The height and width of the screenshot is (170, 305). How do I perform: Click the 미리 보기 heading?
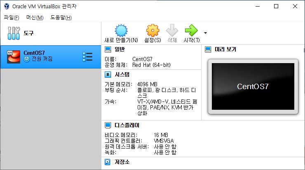(x=225, y=50)
